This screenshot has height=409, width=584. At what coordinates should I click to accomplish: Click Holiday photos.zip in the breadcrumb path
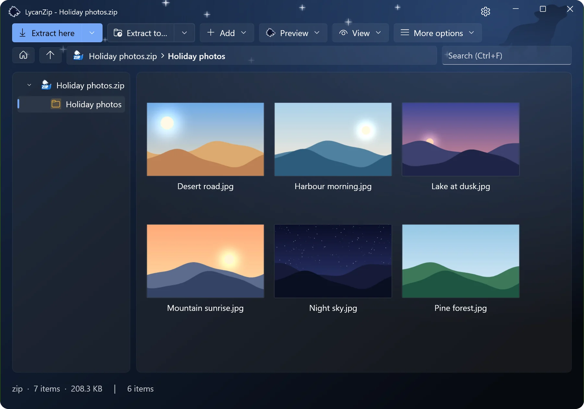[x=123, y=56]
